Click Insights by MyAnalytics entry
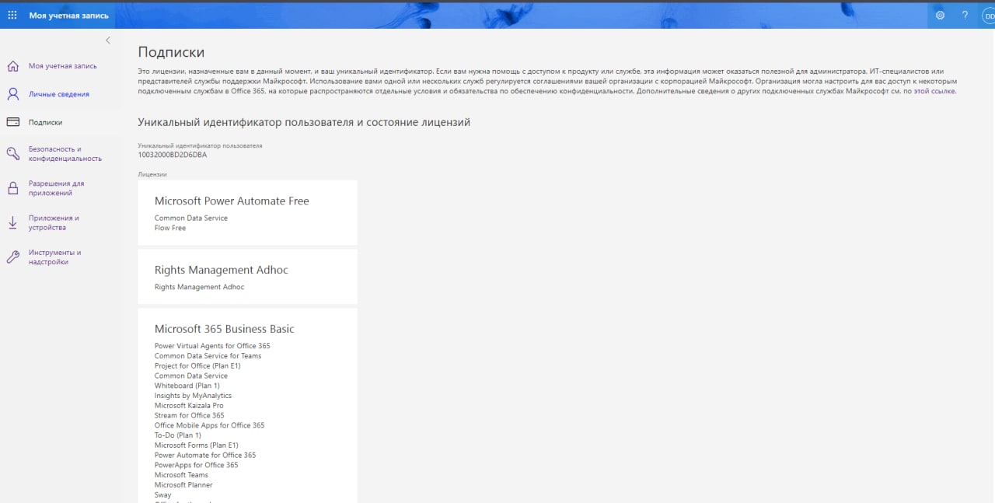 pyautogui.click(x=193, y=396)
